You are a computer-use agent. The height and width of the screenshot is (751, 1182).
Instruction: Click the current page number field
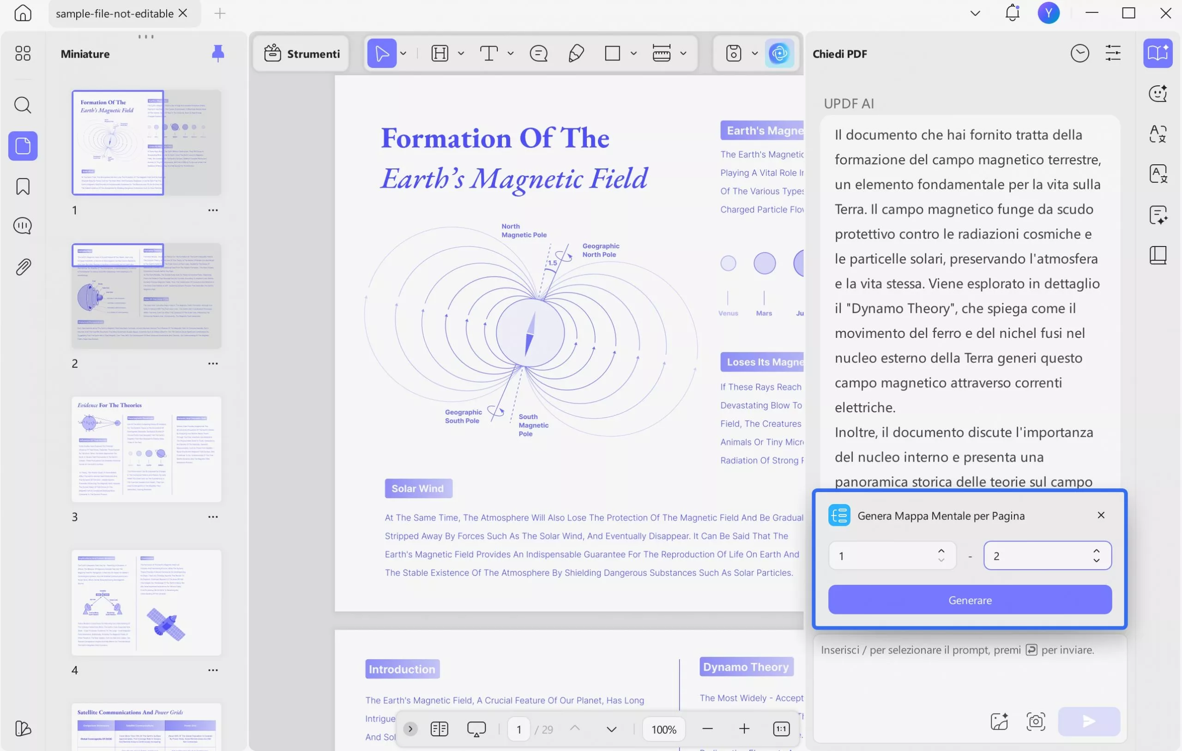(x=519, y=729)
